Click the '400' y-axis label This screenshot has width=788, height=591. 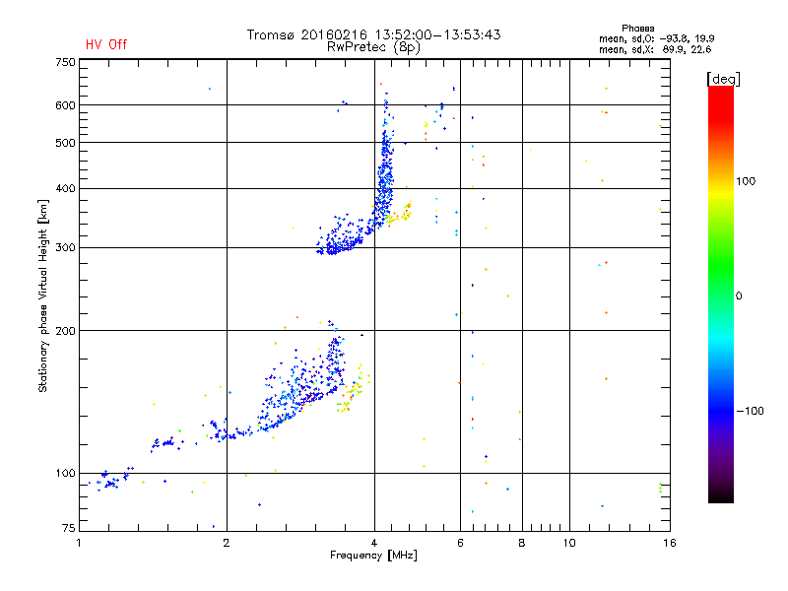(65, 188)
